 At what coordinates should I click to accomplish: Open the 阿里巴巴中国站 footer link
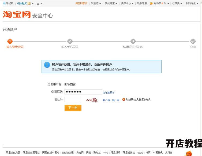[x=51, y=153]
